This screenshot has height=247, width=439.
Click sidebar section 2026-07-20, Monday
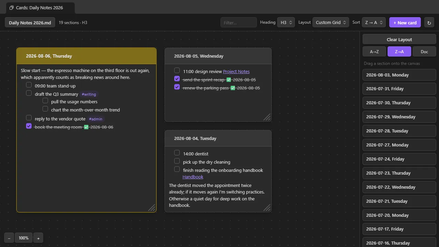click(399, 215)
